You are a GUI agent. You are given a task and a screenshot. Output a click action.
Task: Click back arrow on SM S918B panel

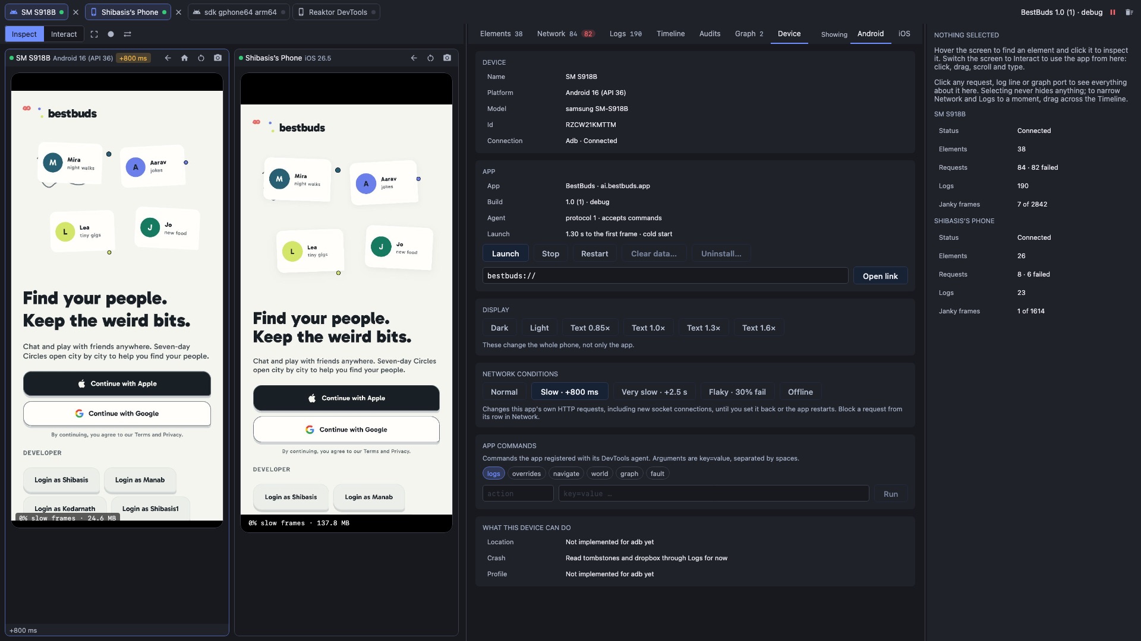pyautogui.click(x=168, y=58)
